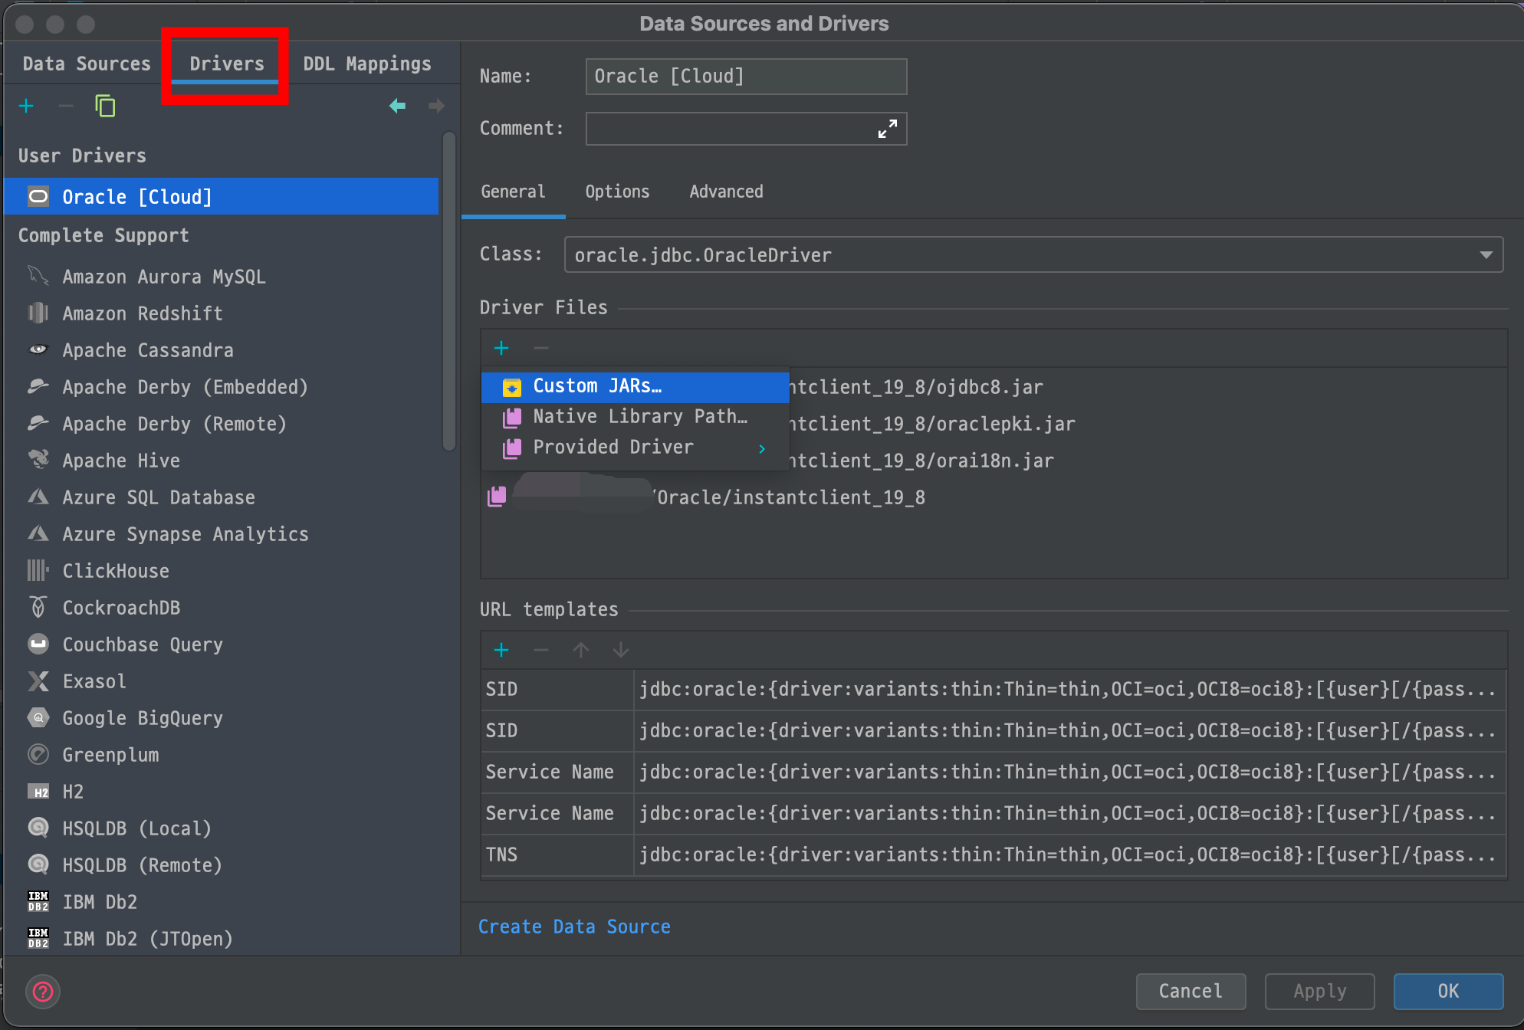This screenshot has height=1030, width=1524.
Task: Select the TNS URL template row
Action: (994, 855)
